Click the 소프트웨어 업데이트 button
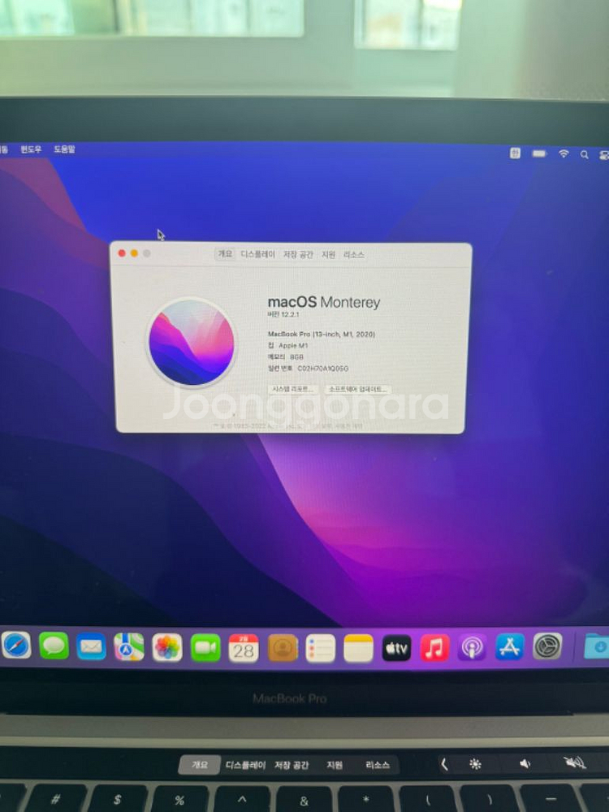This screenshot has width=609, height=812. [x=358, y=390]
